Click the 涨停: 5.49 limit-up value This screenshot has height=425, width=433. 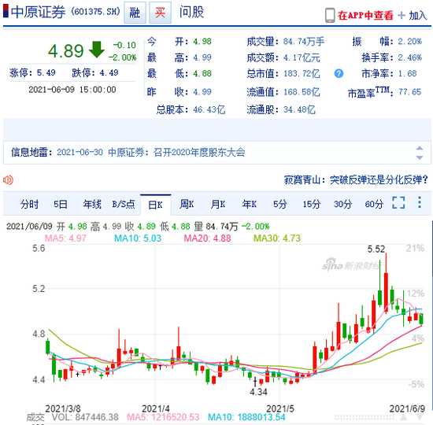(x=32, y=72)
